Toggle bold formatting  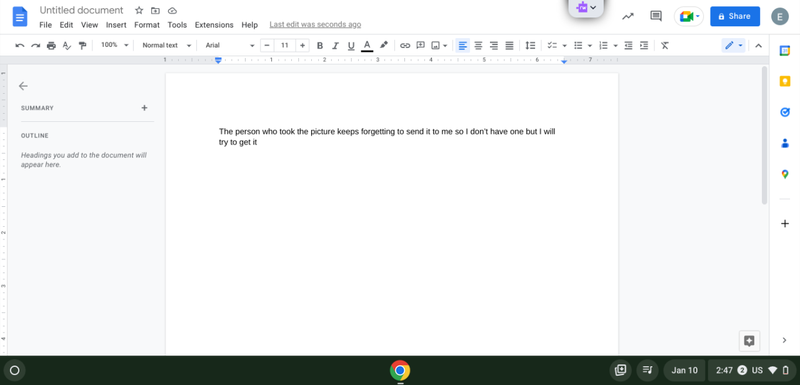click(x=320, y=46)
